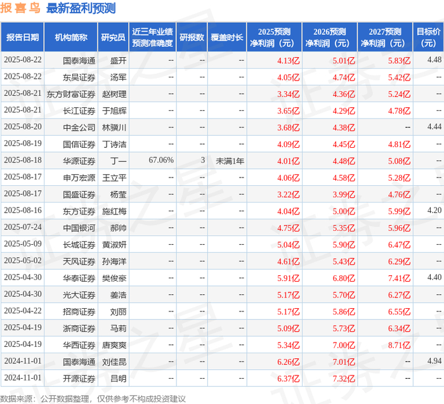Click the 报喜鸟 title text
The image size is (444, 404).
tap(20, 8)
